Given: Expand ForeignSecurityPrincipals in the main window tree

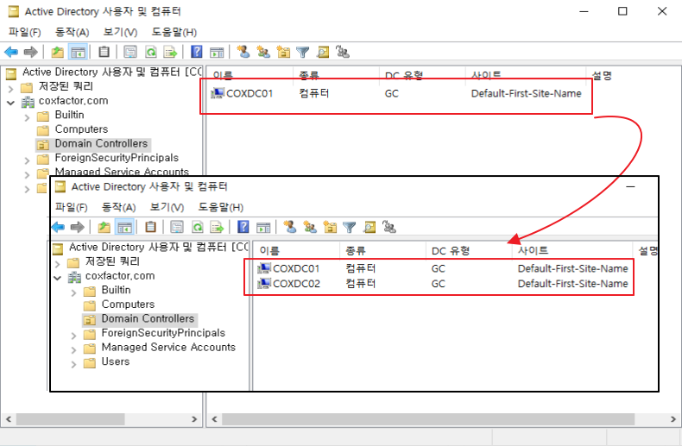Looking at the screenshot, I should (x=28, y=160).
